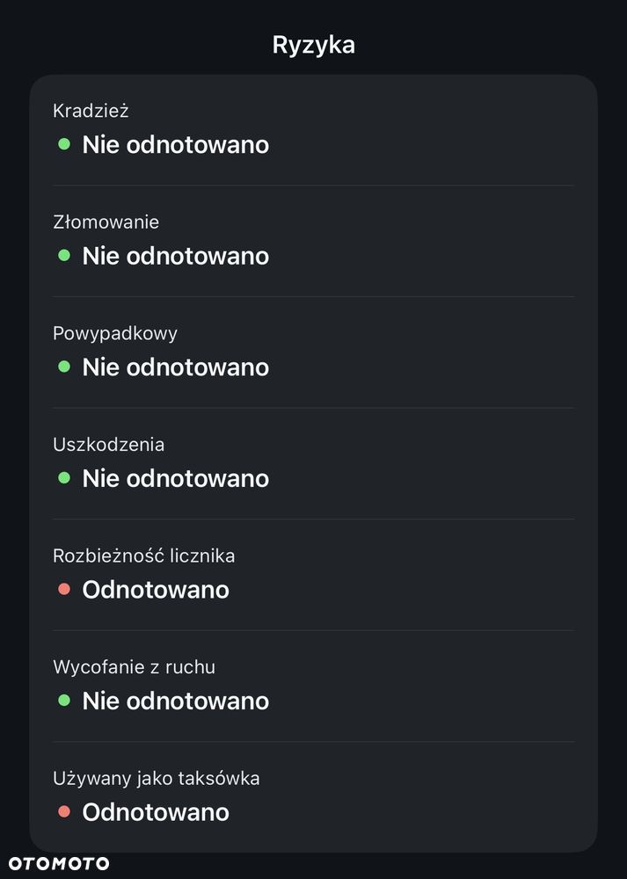Select the Wycofanie z ruchu label

(134, 667)
